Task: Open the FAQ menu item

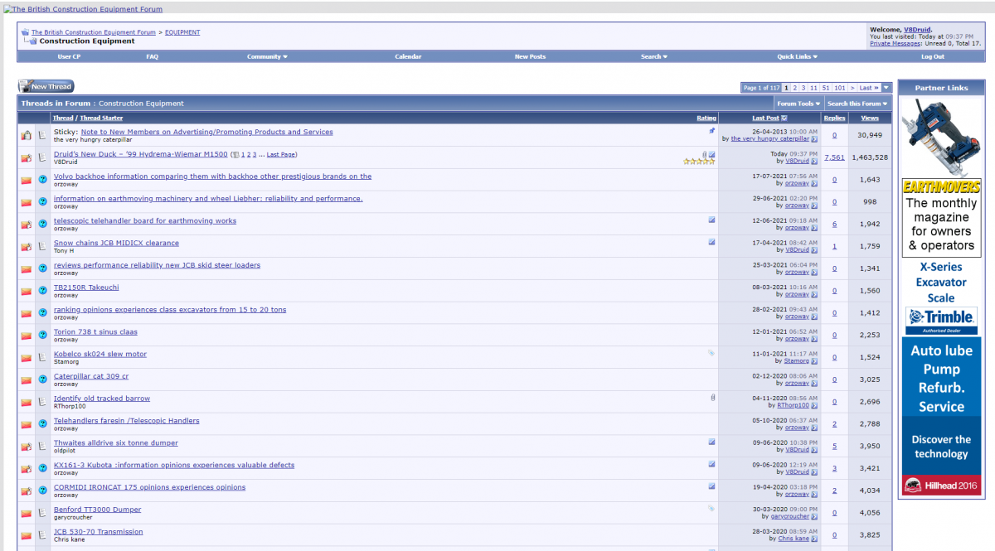Action: [152, 56]
